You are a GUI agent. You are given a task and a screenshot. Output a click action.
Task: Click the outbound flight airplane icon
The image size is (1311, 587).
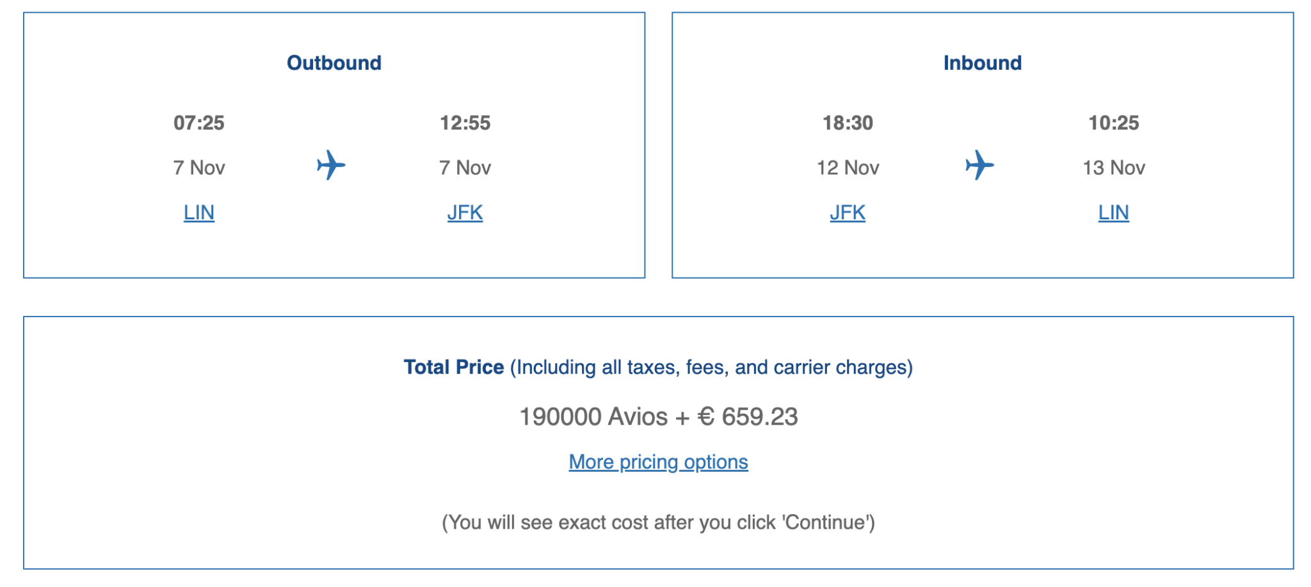click(331, 166)
